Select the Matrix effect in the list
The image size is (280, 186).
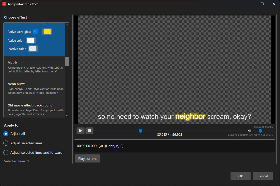pos(34,67)
